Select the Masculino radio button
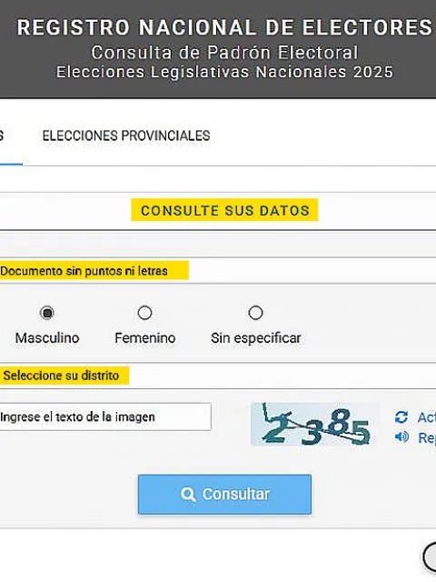The width and height of the screenshot is (436, 582). [x=46, y=313]
